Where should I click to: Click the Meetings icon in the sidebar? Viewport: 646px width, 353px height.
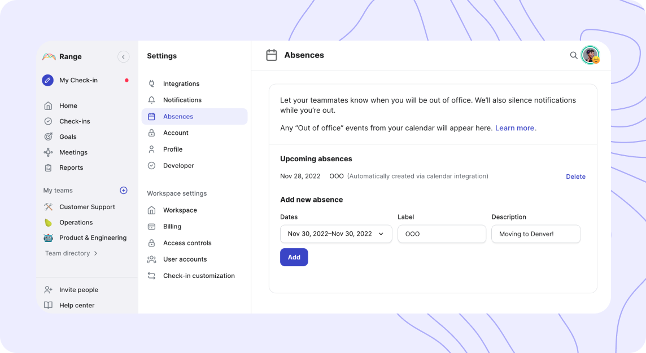[x=48, y=152]
